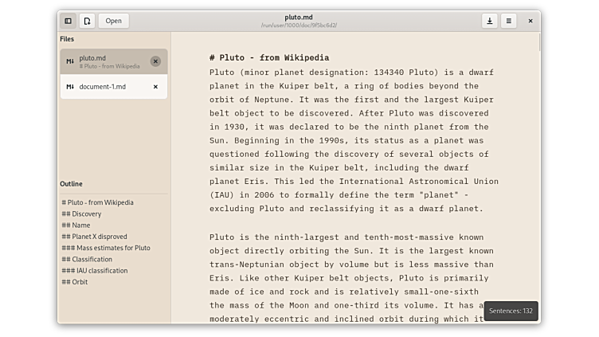Toggle the sidebar panel button

coord(69,21)
